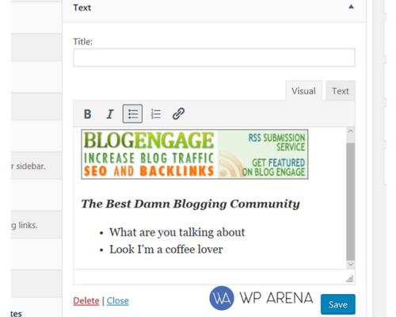Switch to the Visual editor tab
Image resolution: width=396 pixels, height=317 pixels.
pos(303,91)
